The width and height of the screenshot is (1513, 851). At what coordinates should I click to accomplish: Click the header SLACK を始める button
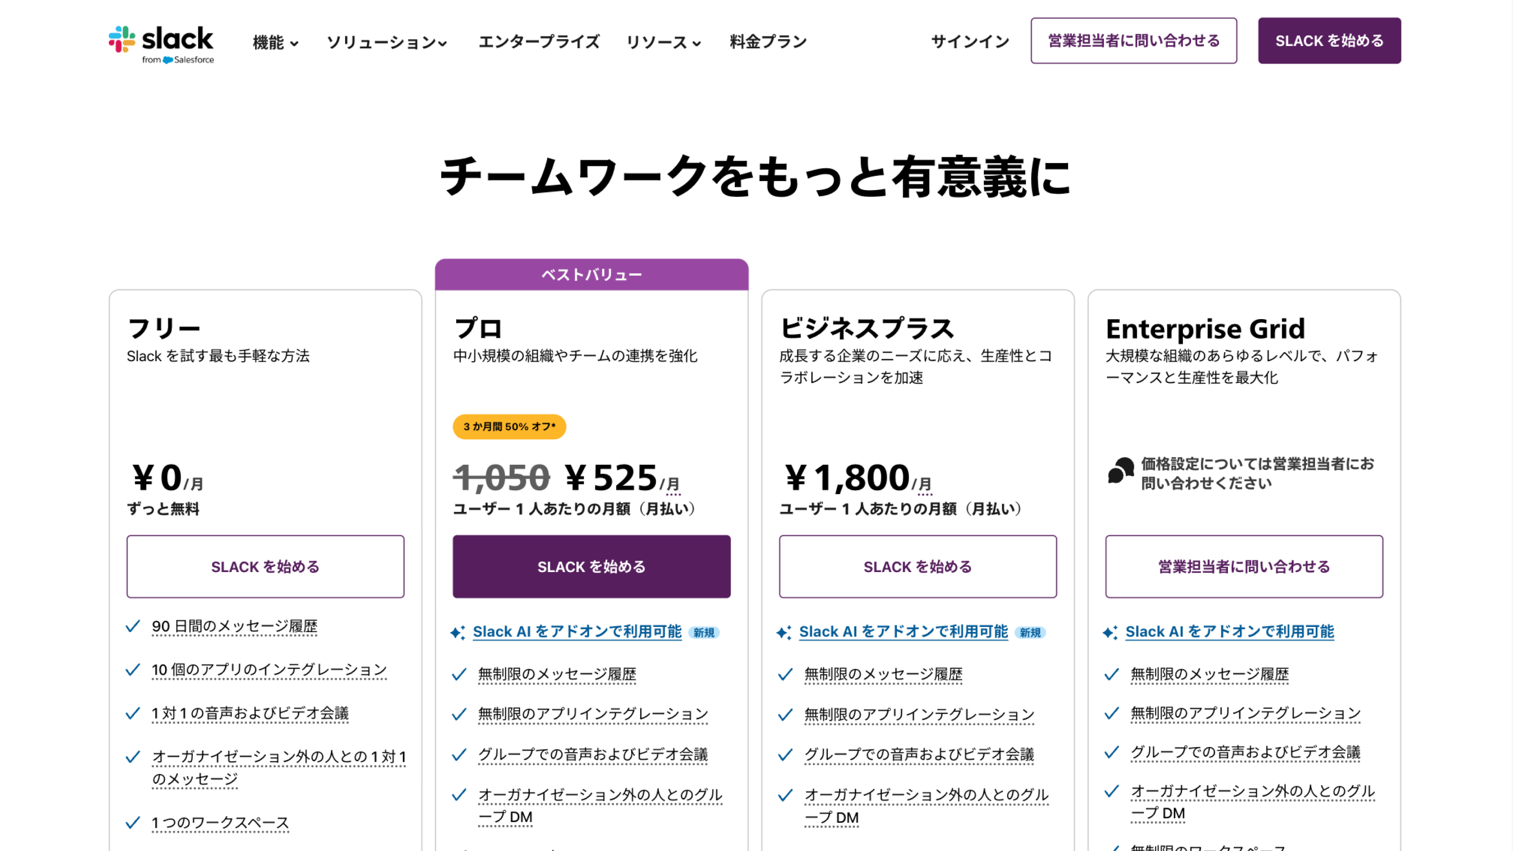coord(1329,41)
